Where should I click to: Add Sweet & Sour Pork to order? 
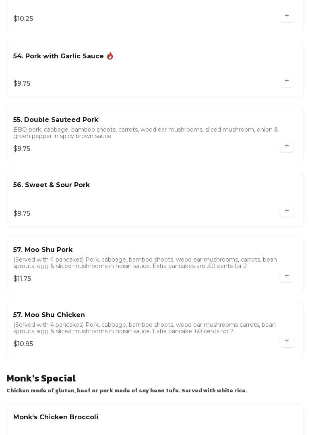tap(287, 211)
